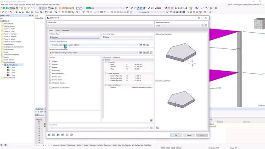Image resolution: width=265 pixels, height=149 pixels.
Task: Open the Thicknesses table tab at bottom
Action: (71, 145)
